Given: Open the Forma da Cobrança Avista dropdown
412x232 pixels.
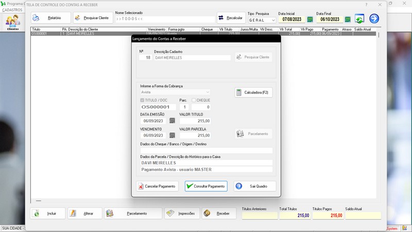Looking at the screenshot, I should [175, 92].
